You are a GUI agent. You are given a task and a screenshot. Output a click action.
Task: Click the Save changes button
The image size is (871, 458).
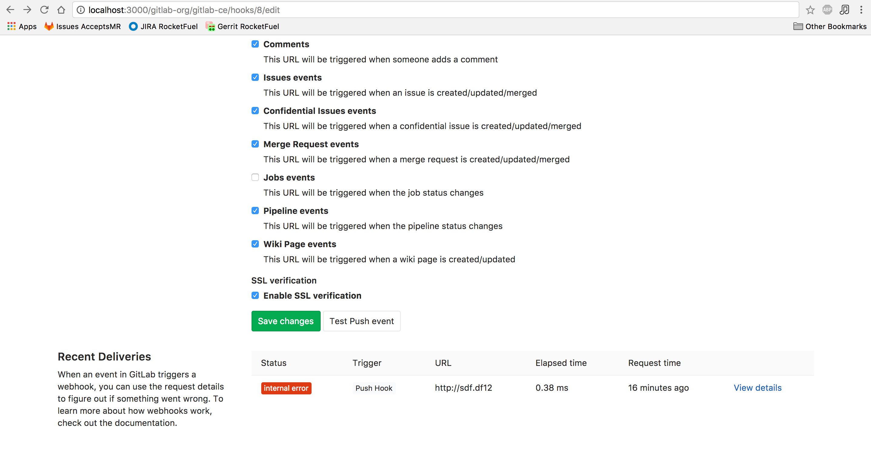(x=285, y=321)
